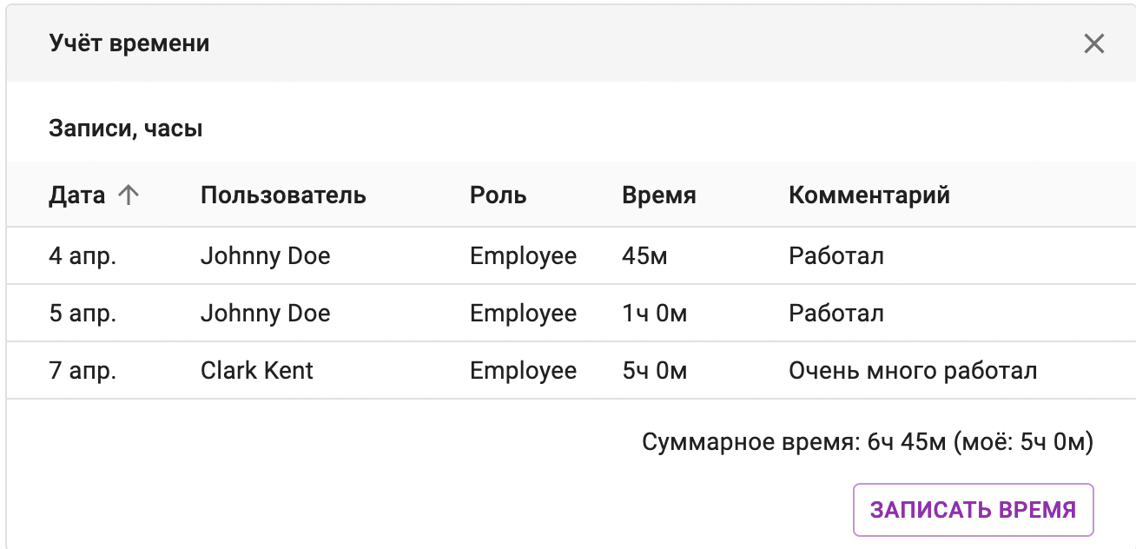Click the Записи, часы section heading
The height and width of the screenshot is (549, 1136).
(x=126, y=129)
